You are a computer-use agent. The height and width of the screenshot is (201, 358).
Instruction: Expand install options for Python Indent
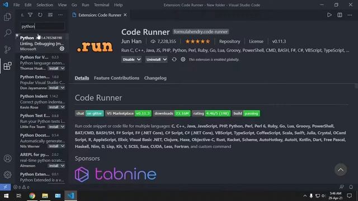(x=63, y=107)
